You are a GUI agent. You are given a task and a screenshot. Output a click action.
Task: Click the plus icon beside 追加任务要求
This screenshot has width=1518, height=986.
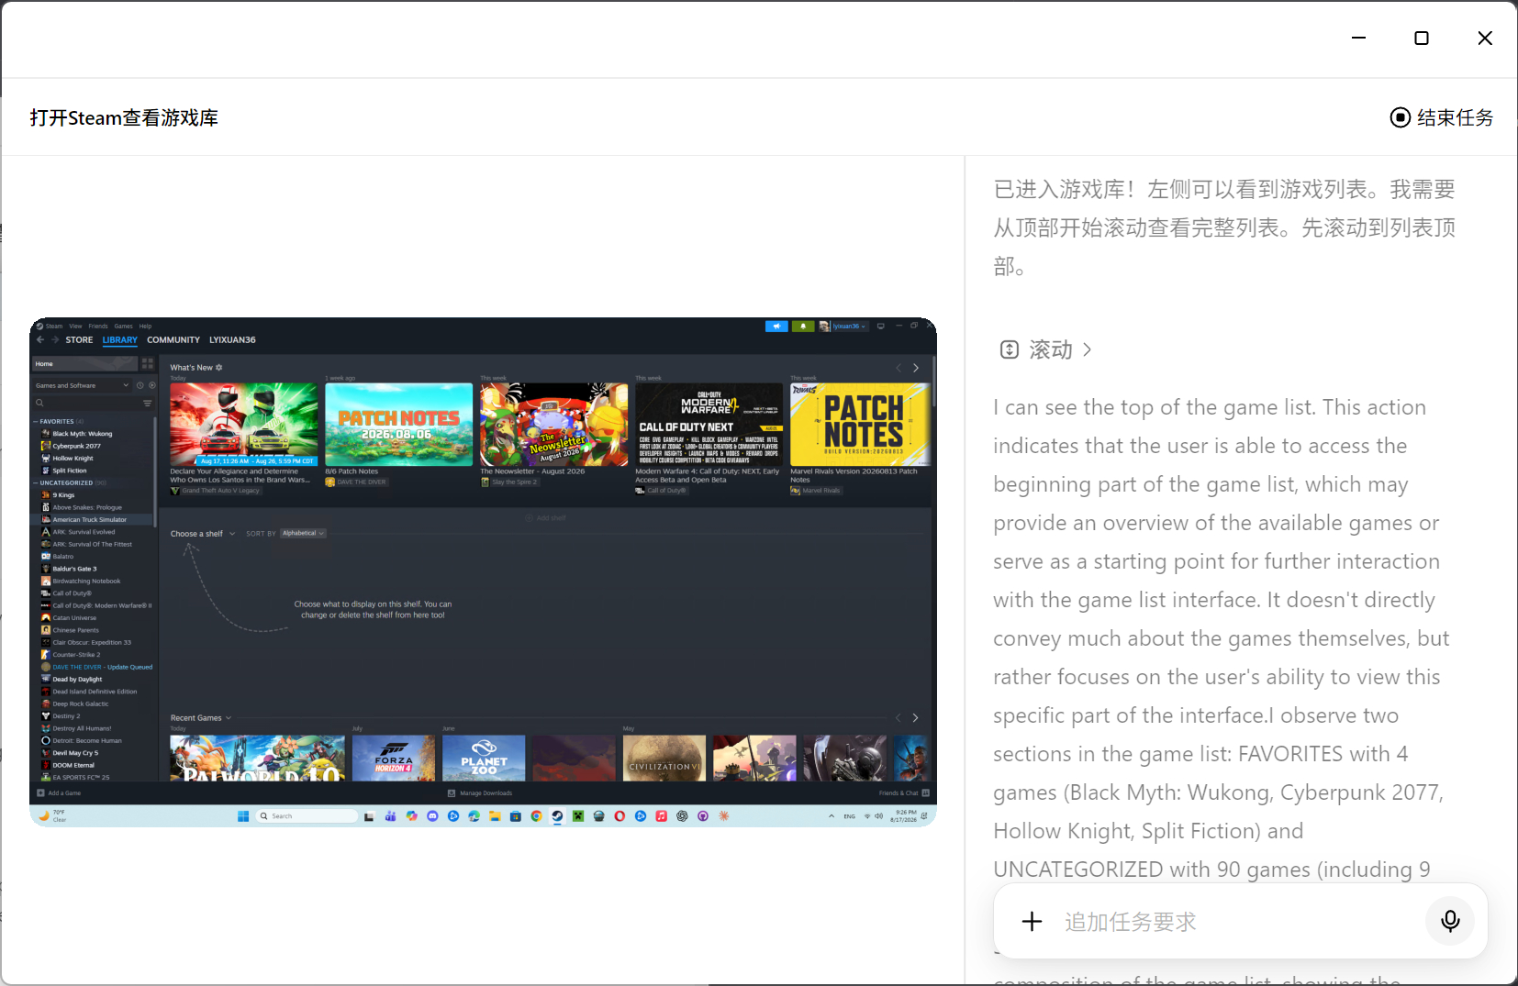[x=1032, y=921]
